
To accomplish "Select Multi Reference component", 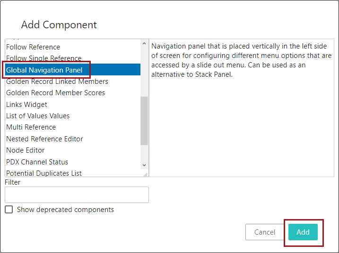I will pyautogui.click(x=31, y=127).
